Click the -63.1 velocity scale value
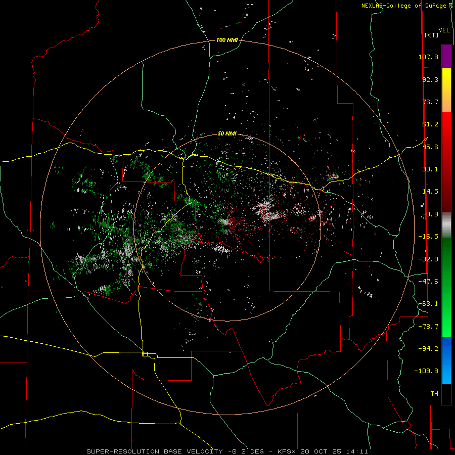Image resolution: width=455 pixels, height=455 pixels. pyautogui.click(x=428, y=304)
